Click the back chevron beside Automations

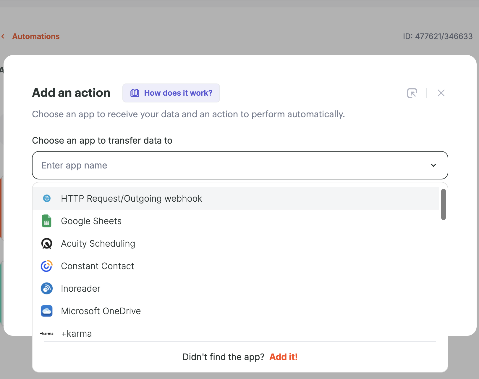[3, 36]
